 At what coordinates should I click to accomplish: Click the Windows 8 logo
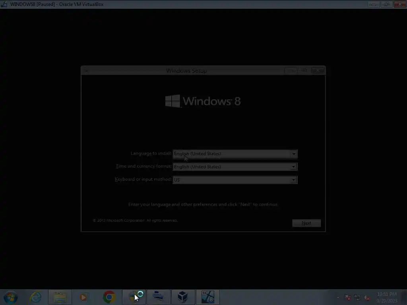pyautogui.click(x=203, y=101)
